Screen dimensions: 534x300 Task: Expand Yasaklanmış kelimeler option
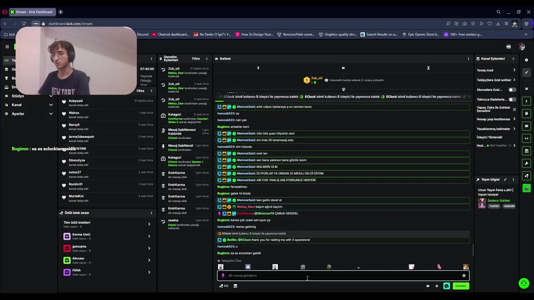click(496, 129)
